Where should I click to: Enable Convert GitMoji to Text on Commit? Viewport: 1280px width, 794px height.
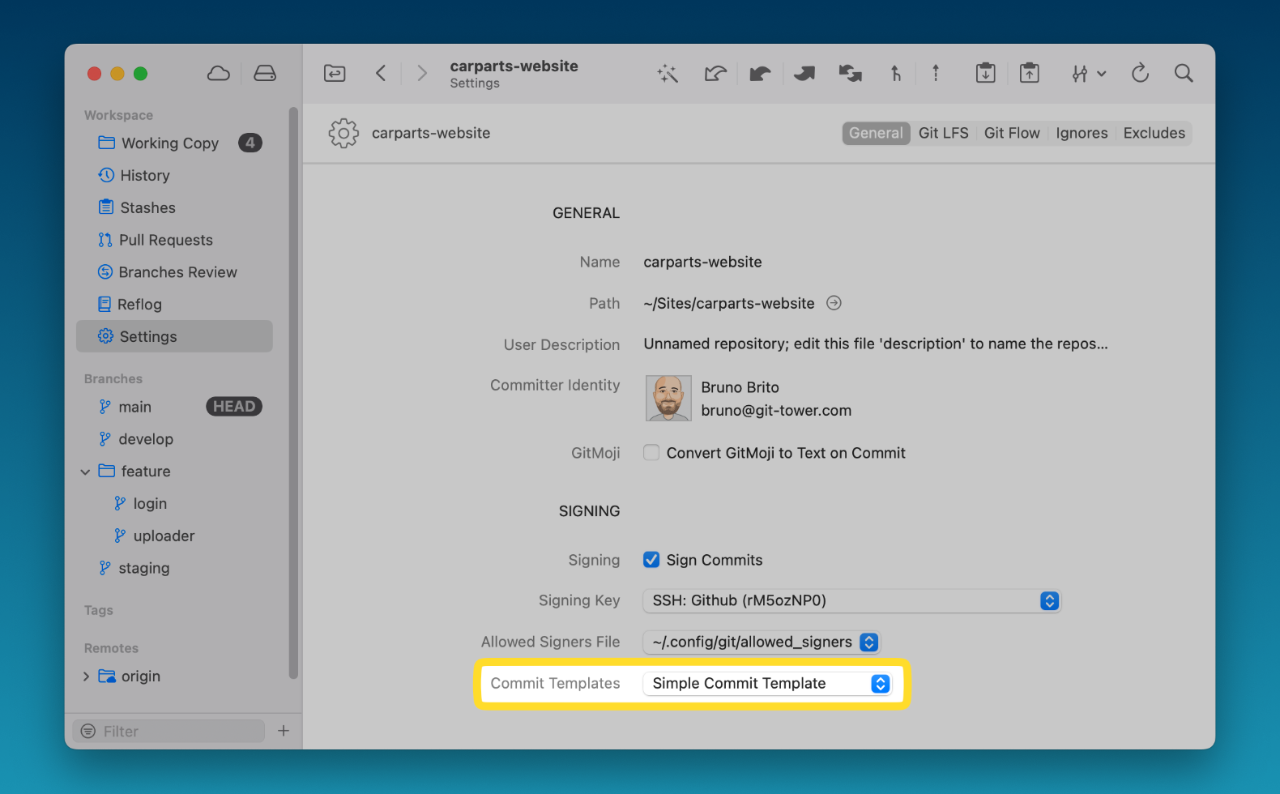tap(651, 453)
